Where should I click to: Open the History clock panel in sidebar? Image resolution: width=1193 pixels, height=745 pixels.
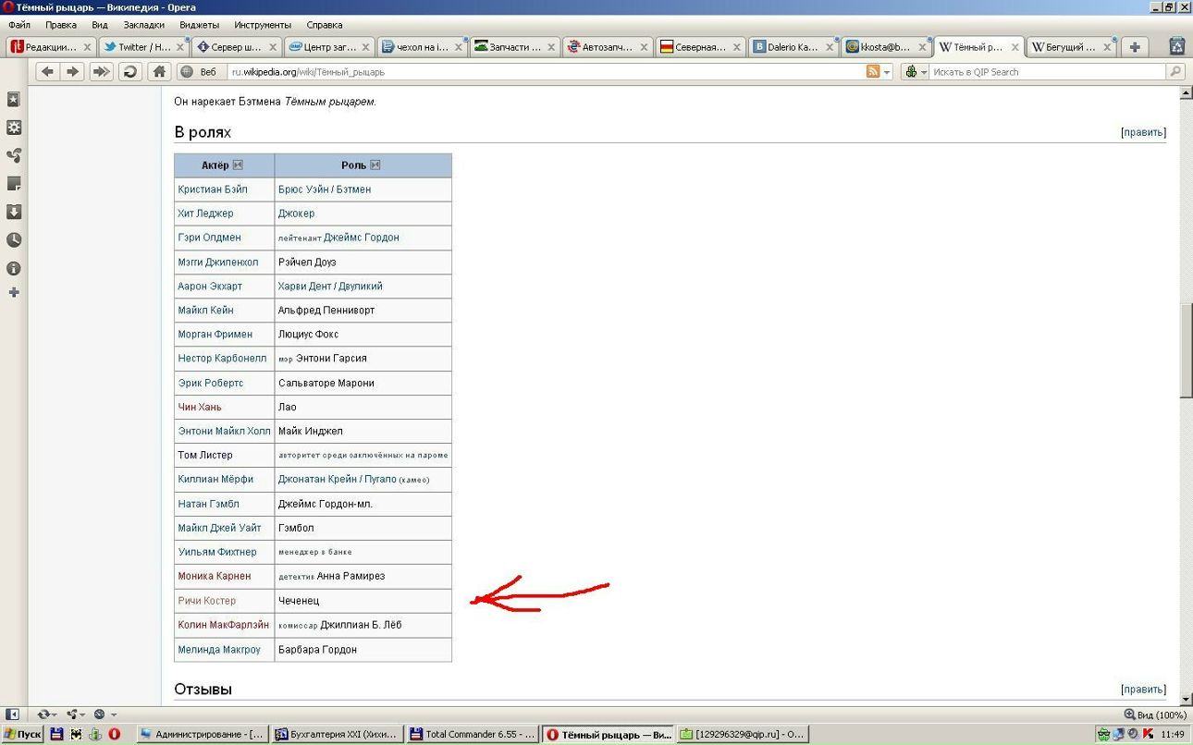(x=14, y=240)
